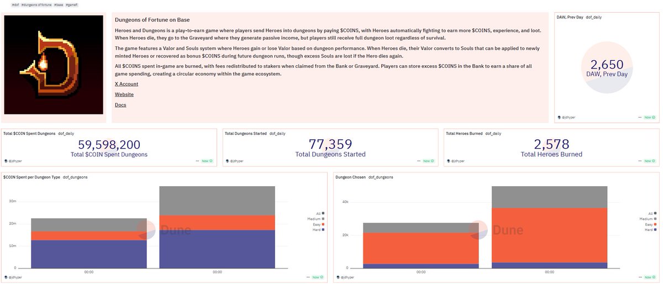Screen dimensions: 663x284
Task: Click Now badge in Heroes Burned panel
Action: coord(649,161)
